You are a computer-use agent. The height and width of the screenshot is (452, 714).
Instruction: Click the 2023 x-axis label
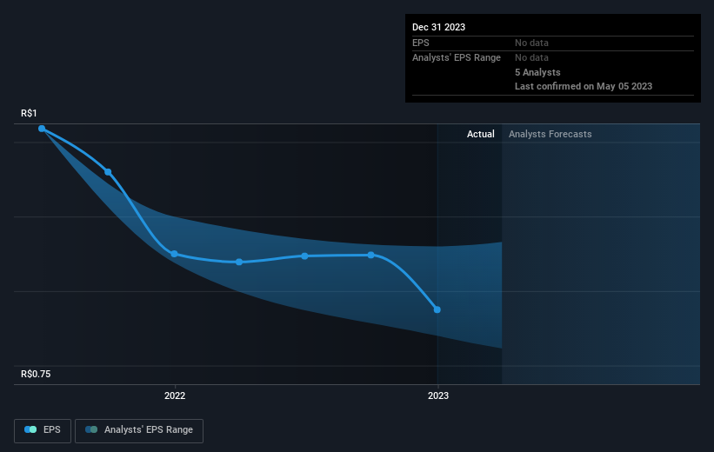438,395
